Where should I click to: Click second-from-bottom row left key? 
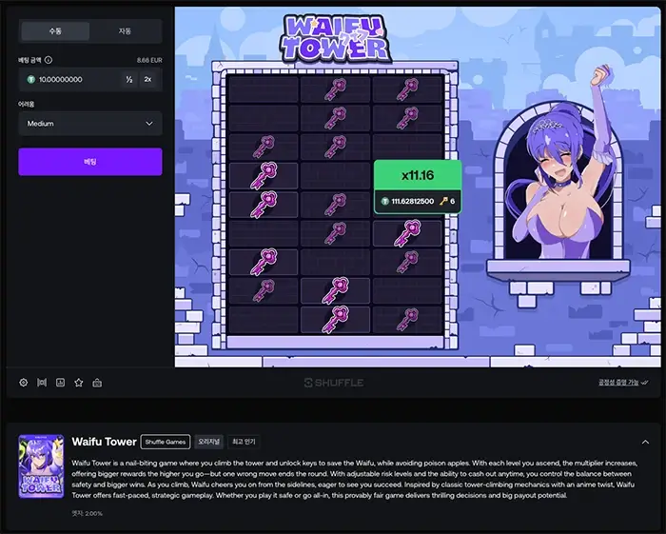(x=264, y=290)
